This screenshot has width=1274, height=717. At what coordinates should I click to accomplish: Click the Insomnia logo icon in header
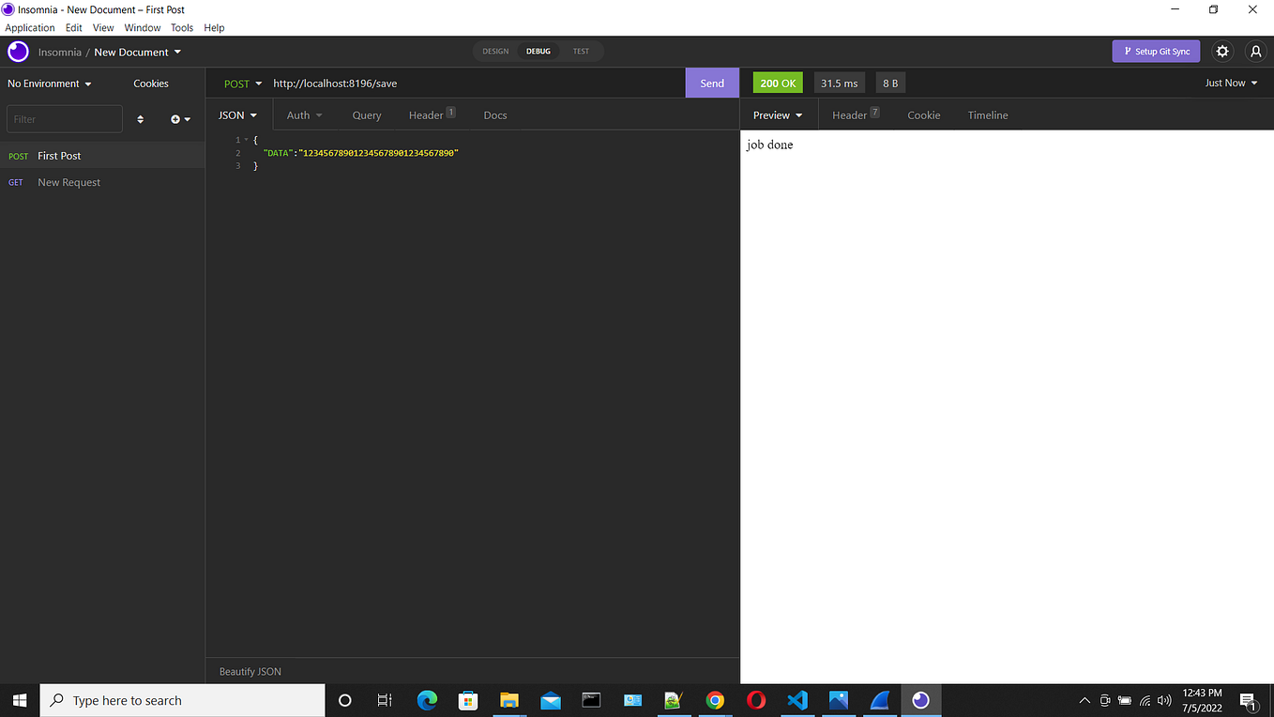click(x=18, y=52)
